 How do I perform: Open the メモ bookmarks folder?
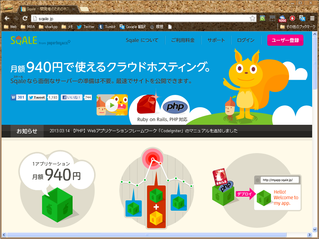[67, 27]
